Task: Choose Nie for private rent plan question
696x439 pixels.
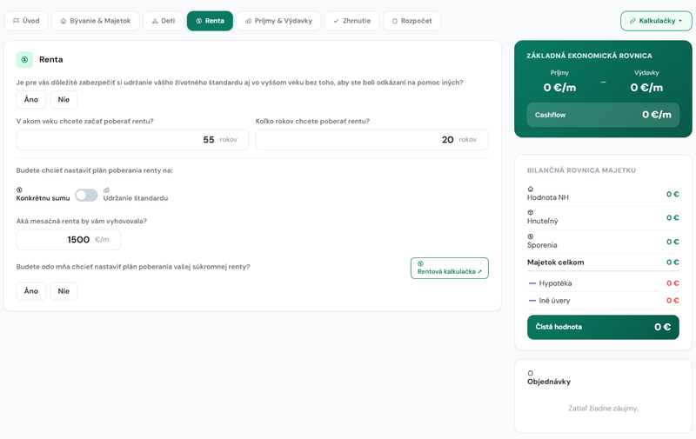Action: coord(64,291)
